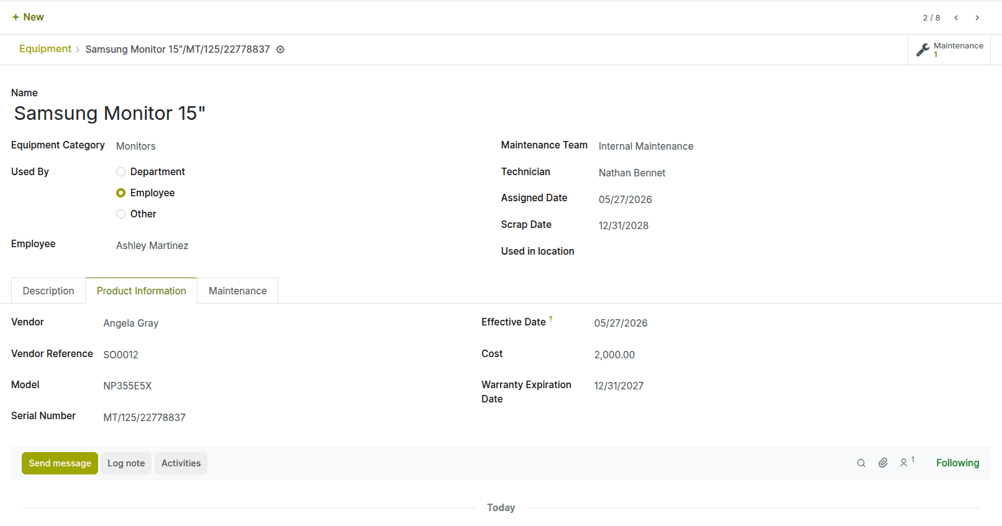Open the Maintenance wrench smart button

(x=949, y=50)
